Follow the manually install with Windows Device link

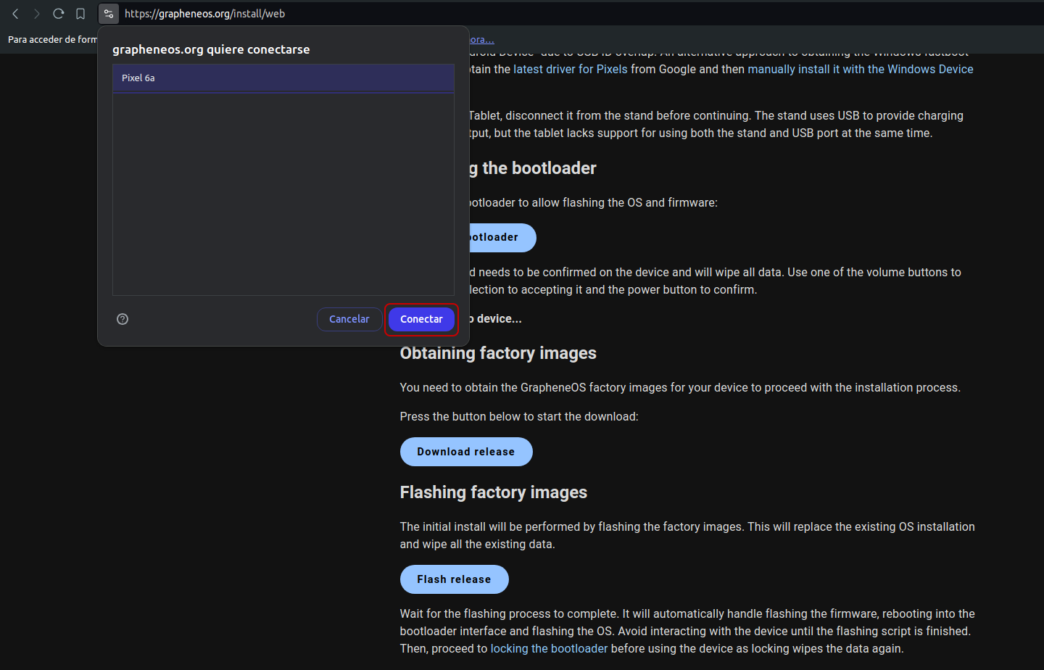click(x=860, y=70)
